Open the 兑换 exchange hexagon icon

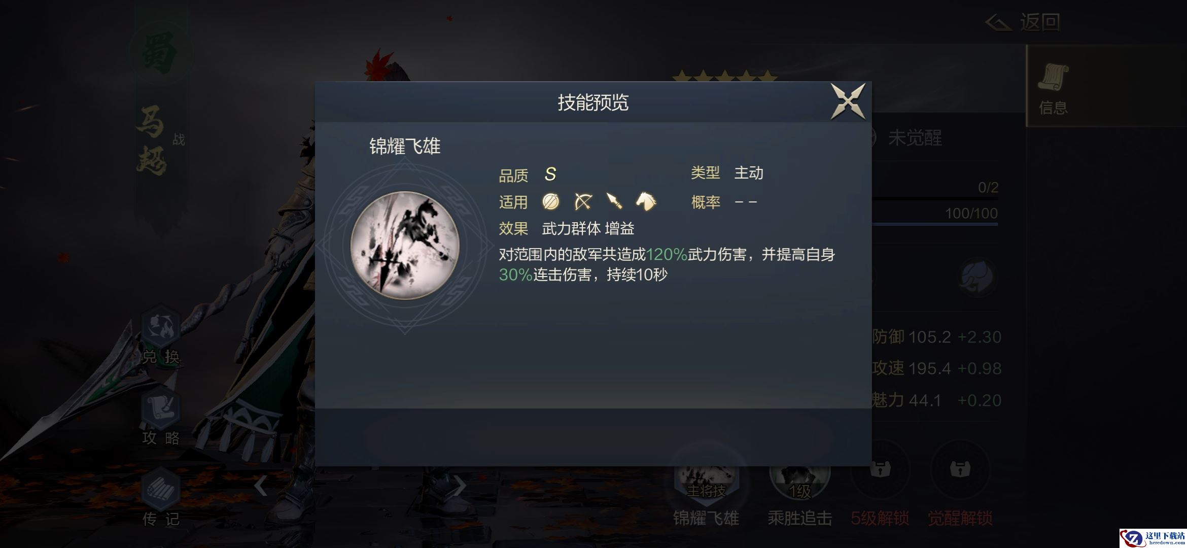click(161, 335)
